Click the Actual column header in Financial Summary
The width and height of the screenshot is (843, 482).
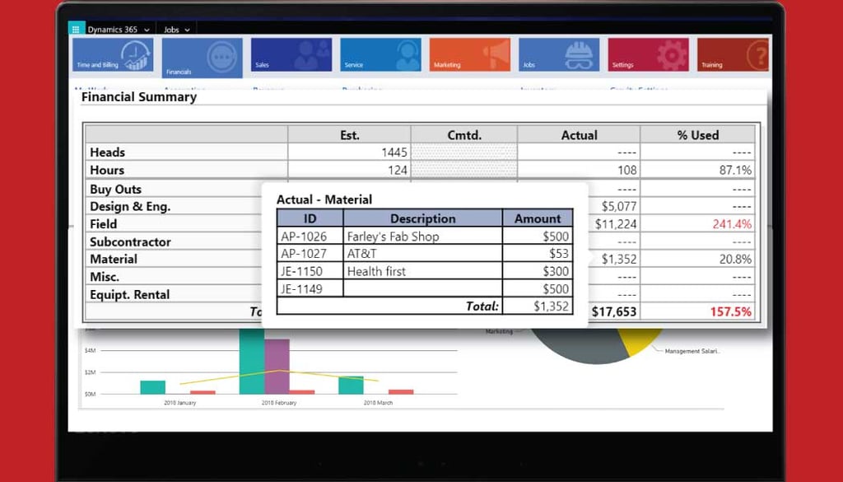(x=579, y=135)
